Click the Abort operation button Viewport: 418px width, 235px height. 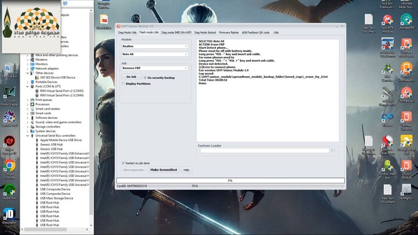click(134, 169)
